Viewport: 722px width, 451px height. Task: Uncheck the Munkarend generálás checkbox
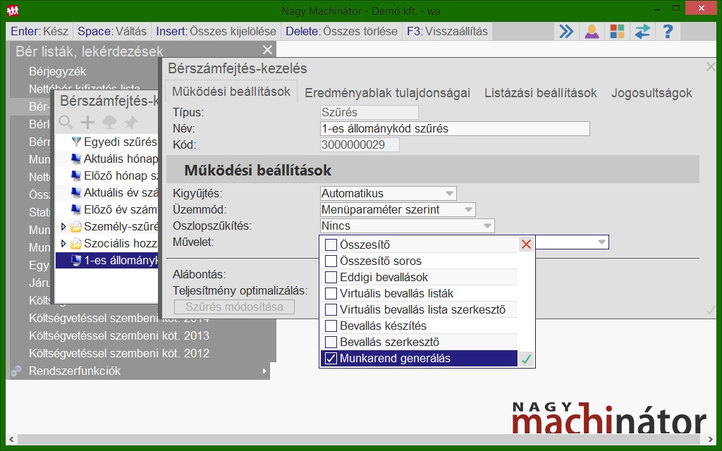tap(331, 358)
